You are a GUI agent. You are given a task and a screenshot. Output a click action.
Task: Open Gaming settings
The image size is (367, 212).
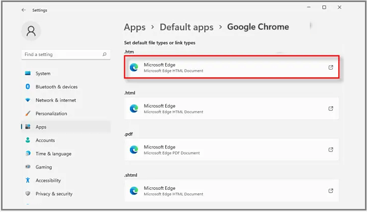click(x=43, y=167)
